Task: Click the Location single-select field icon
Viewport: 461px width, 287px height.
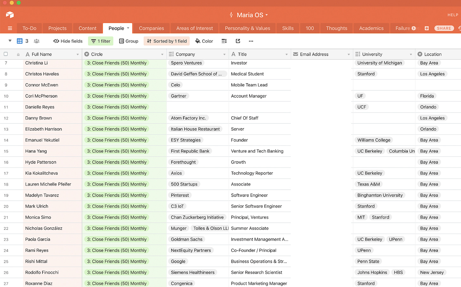Action: pyautogui.click(x=420, y=54)
